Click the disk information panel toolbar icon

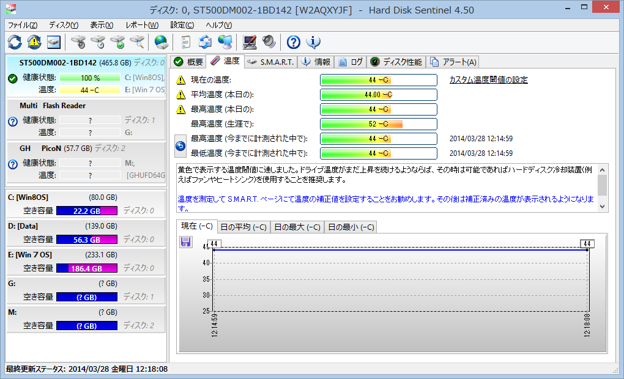coord(54,42)
